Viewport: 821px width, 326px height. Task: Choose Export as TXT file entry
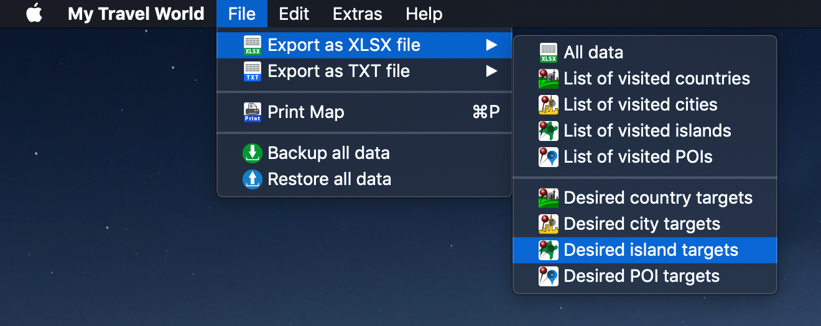click(364, 71)
